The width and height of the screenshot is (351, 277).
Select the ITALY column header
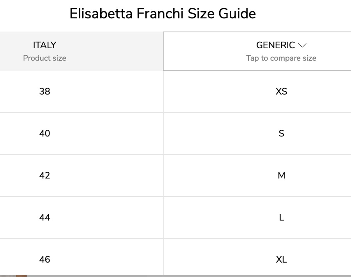coord(44,45)
